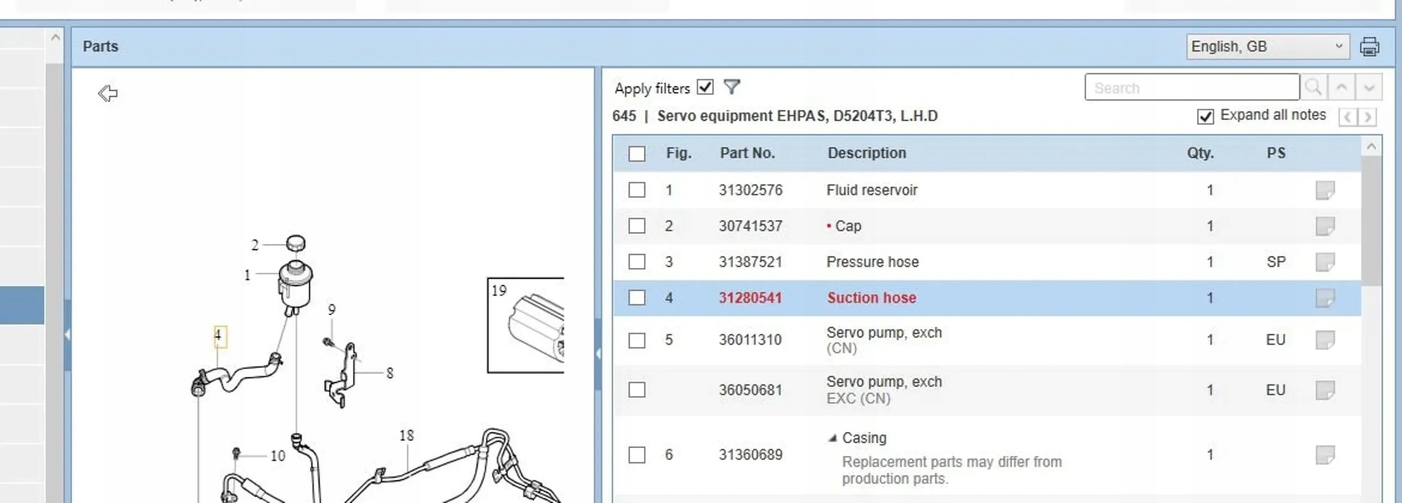Viewport: 1402px width, 503px height.
Task: Check the box for part 36050681
Action: click(637, 390)
